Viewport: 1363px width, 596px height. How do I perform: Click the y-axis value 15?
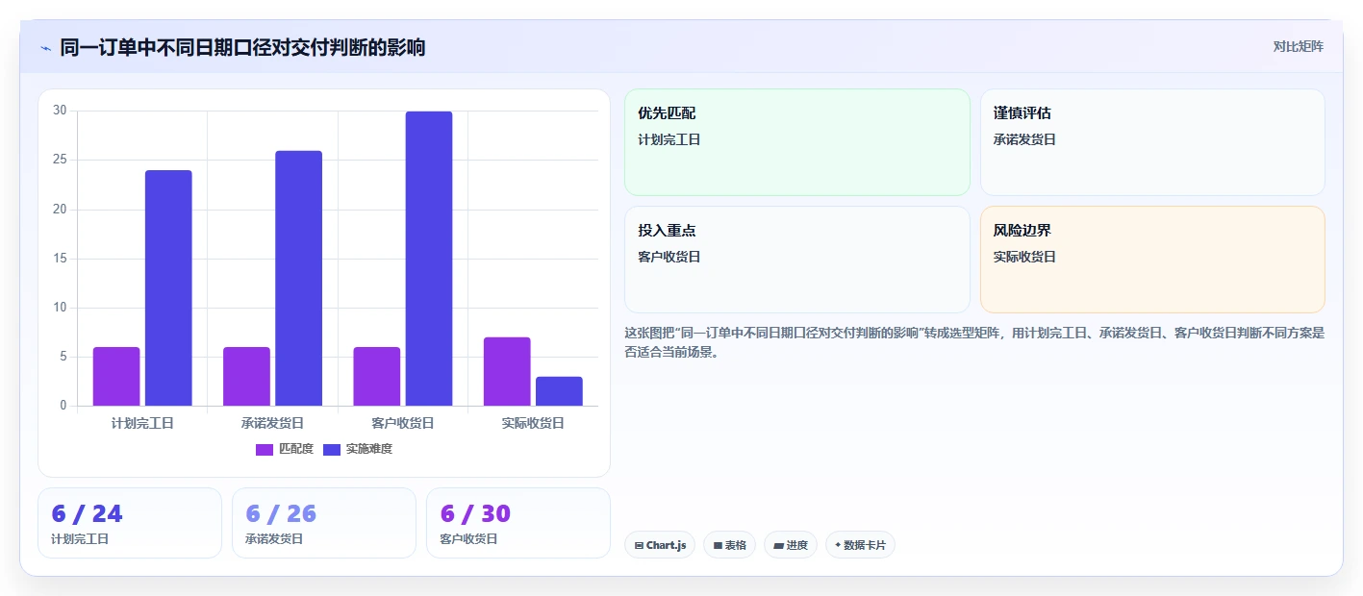(x=60, y=259)
